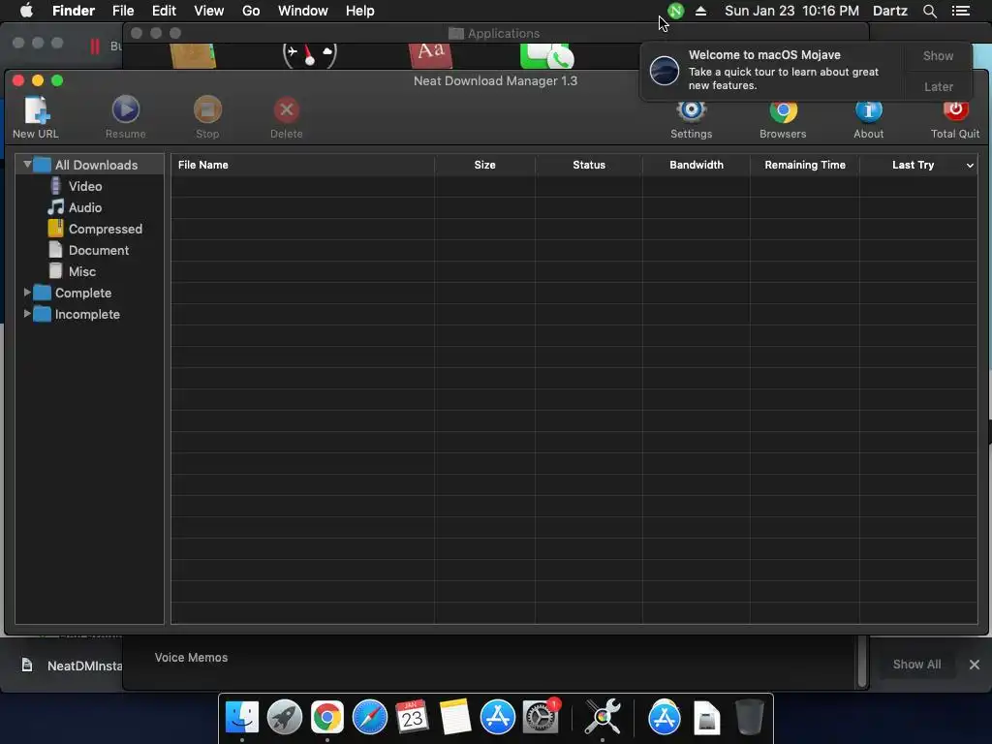Image resolution: width=992 pixels, height=744 pixels.
Task: Open System Preferences from the Dock
Action: pos(541,717)
